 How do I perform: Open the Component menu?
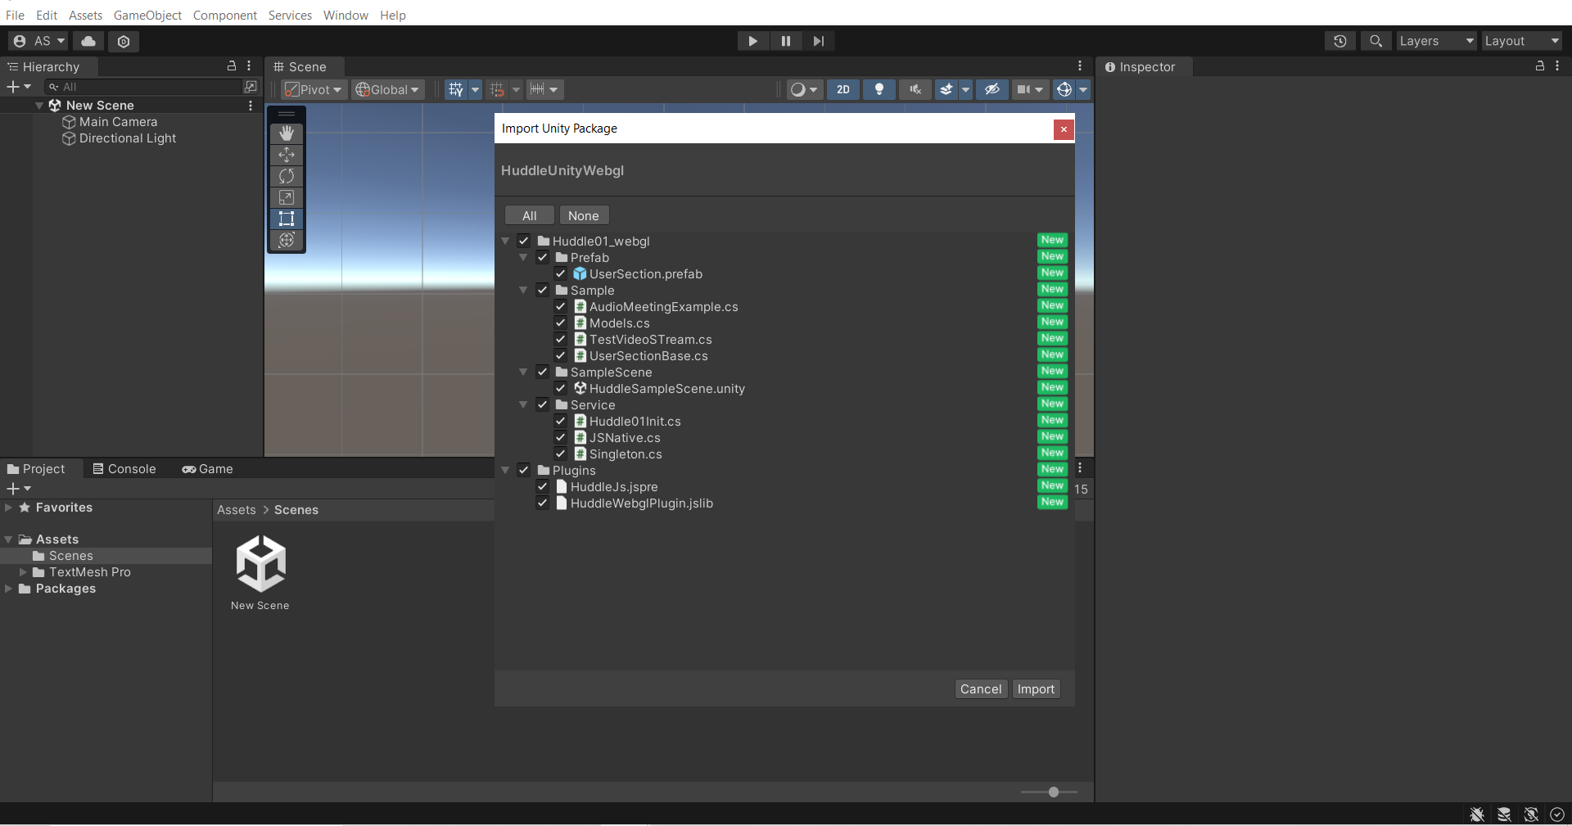click(x=225, y=15)
